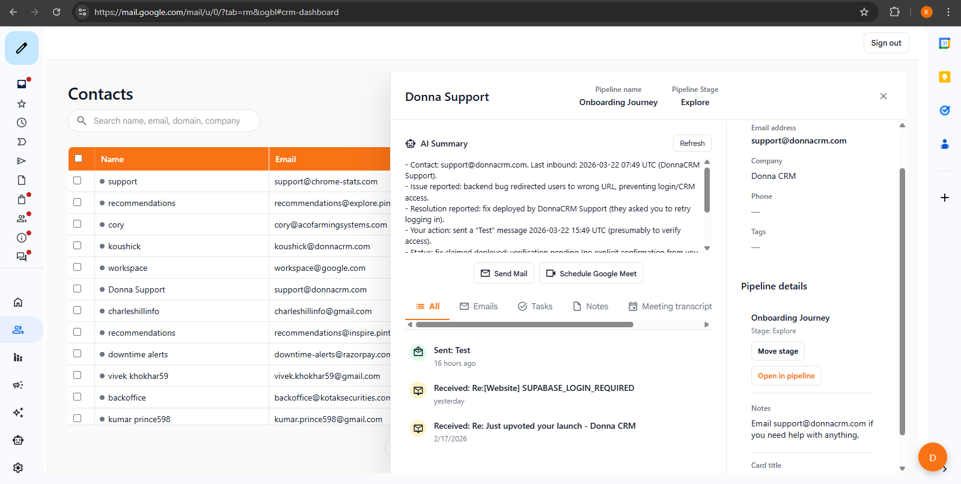Check the box for downtime alerts row
961x484 pixels.
(77, 354)
